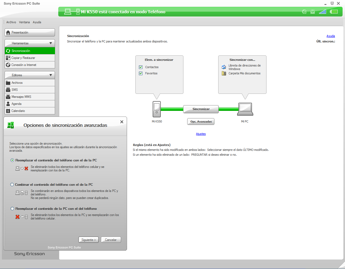The height and width of the screenshot is (269, 345).
Task: Open the Ayuda menu
Action: coord(37,22)
